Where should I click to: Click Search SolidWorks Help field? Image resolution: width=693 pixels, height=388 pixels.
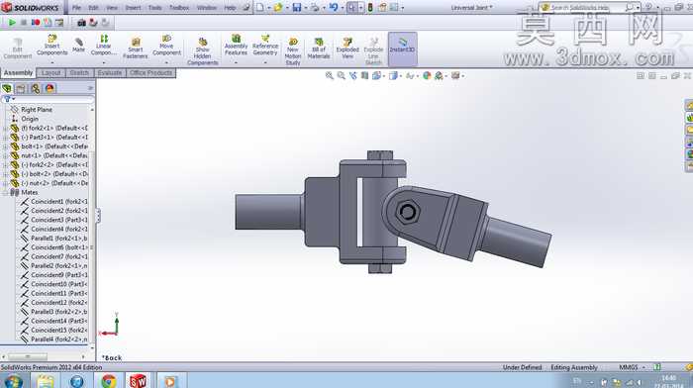(x=584, y=8)
